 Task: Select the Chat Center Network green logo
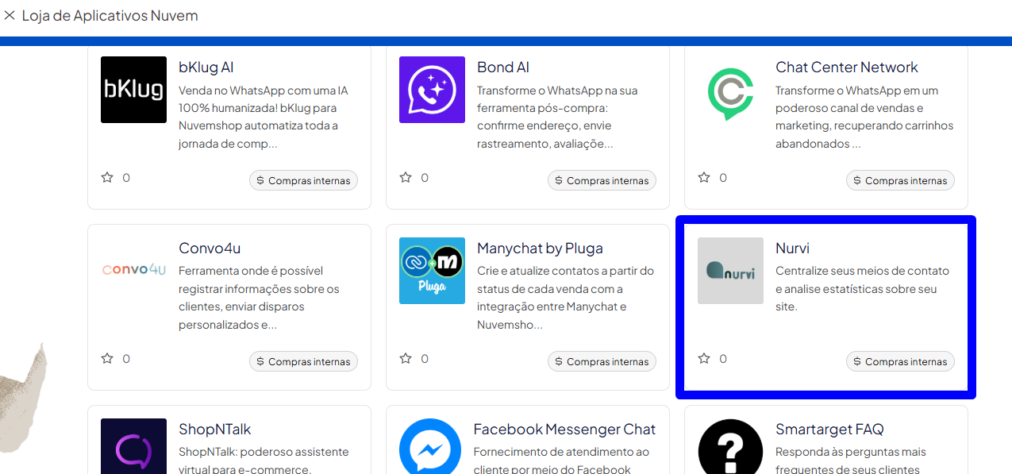point(730,90)
